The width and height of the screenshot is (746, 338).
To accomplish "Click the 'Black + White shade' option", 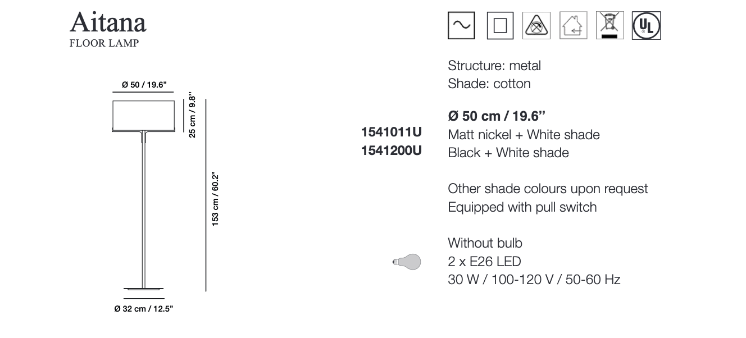I will pos(508,153).
